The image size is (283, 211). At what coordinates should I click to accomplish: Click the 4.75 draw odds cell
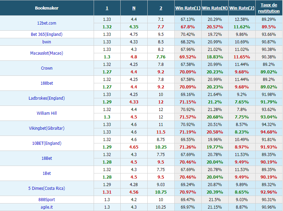point(134,34)
